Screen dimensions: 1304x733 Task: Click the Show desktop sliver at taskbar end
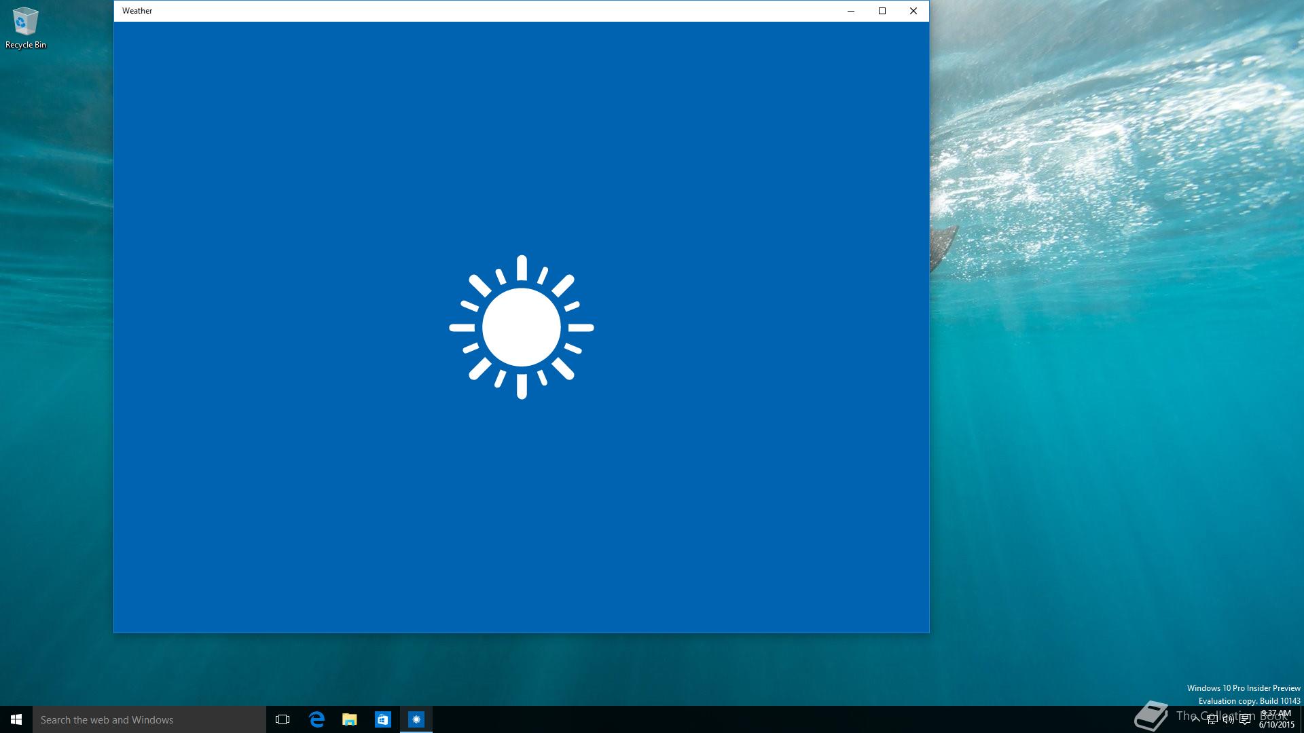click(x=1302, y=719)
